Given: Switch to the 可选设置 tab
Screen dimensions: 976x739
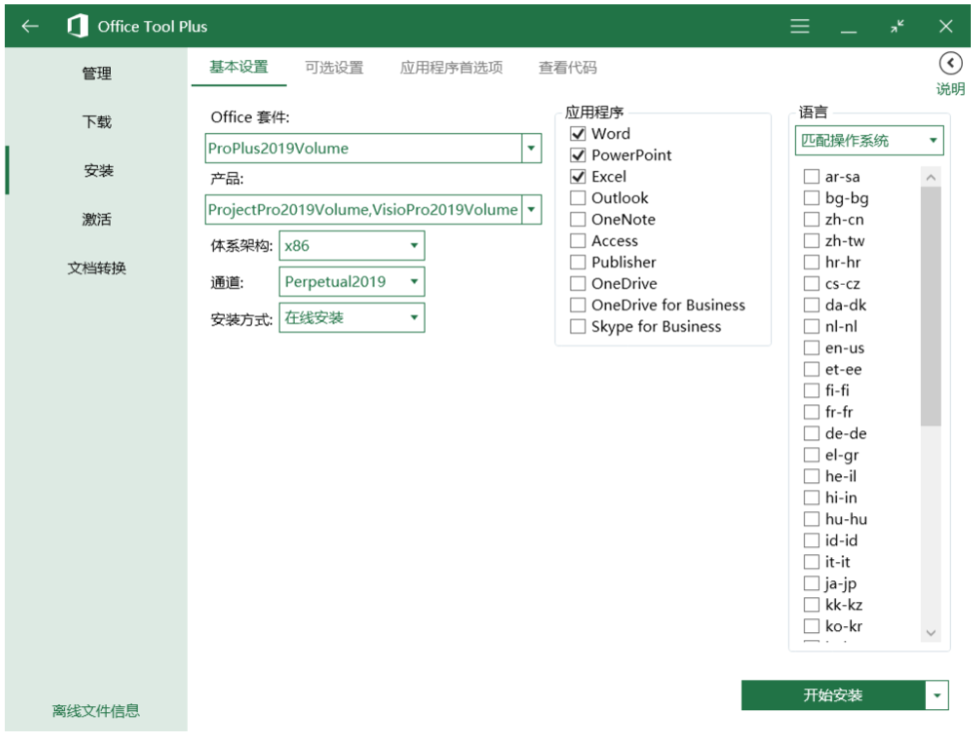Looking at the screenshot, I should pyautogui.click(x=334, y=68).
